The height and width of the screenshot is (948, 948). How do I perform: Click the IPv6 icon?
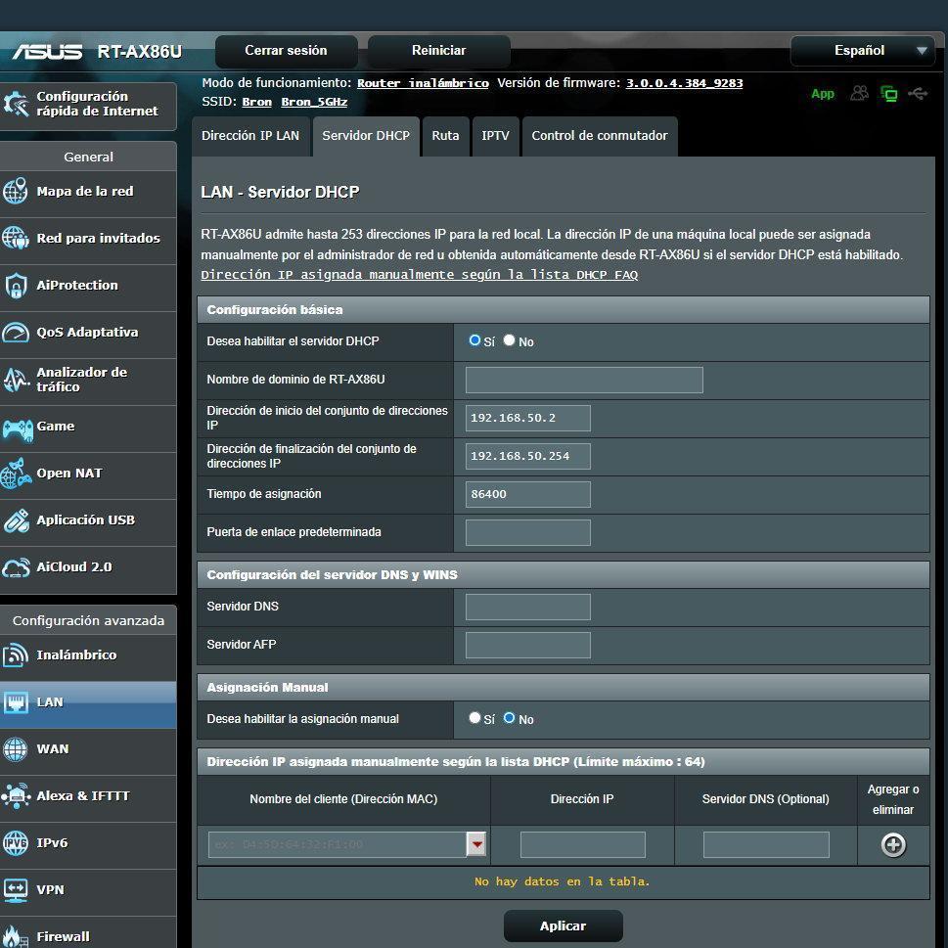tap(15, 843)
